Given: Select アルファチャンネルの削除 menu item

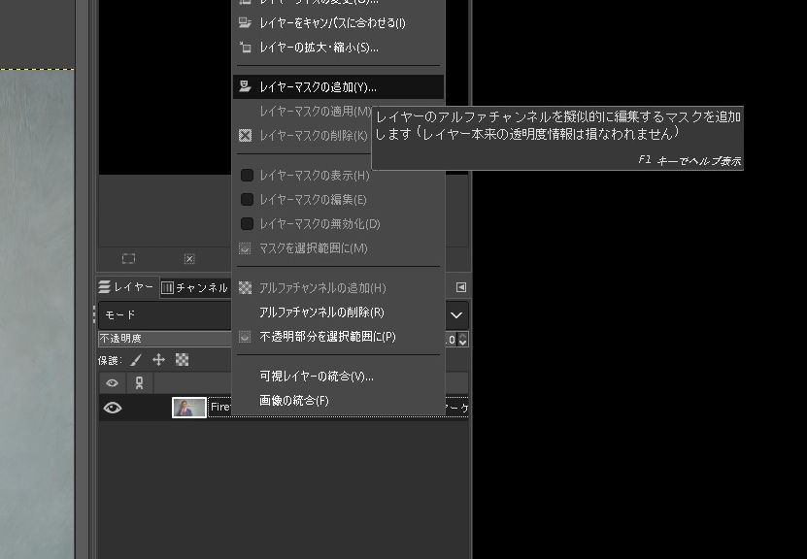Looking at the screenshot, I should (x=321, y=312).
